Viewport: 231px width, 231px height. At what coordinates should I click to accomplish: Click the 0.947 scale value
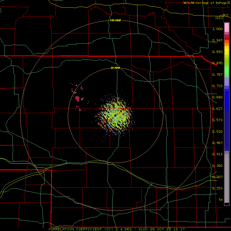(217, 40)
